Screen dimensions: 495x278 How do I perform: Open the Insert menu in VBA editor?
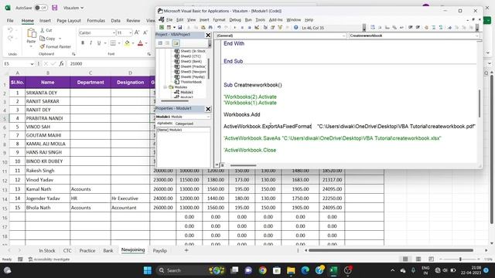click(x=204, y=20)
